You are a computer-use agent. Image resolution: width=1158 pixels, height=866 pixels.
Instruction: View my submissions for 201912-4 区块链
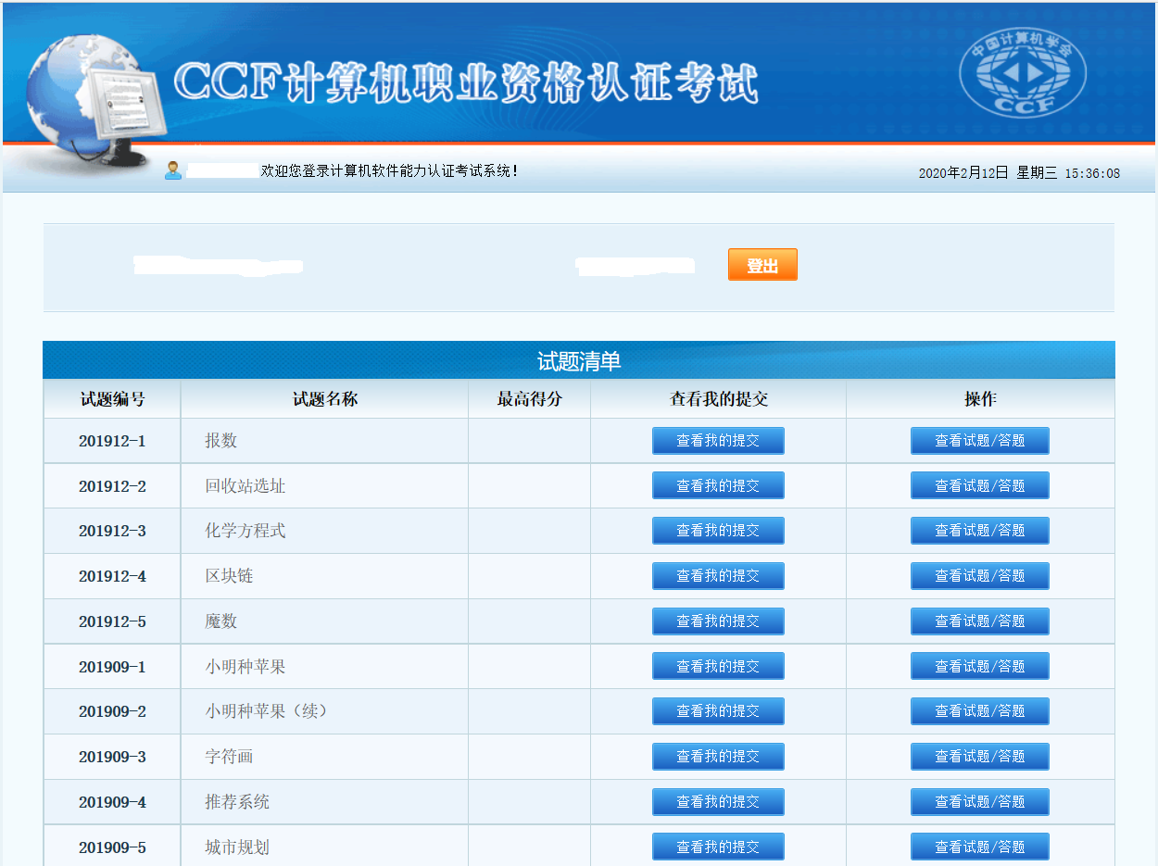point(717,575)
